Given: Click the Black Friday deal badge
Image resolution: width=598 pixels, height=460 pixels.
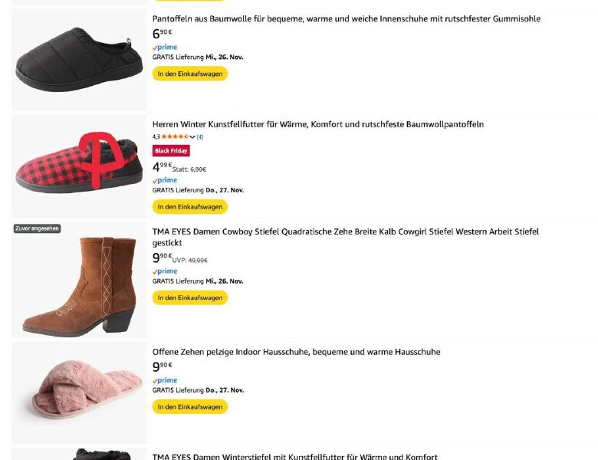Looking at the screenshot, I should pos(171,151).
